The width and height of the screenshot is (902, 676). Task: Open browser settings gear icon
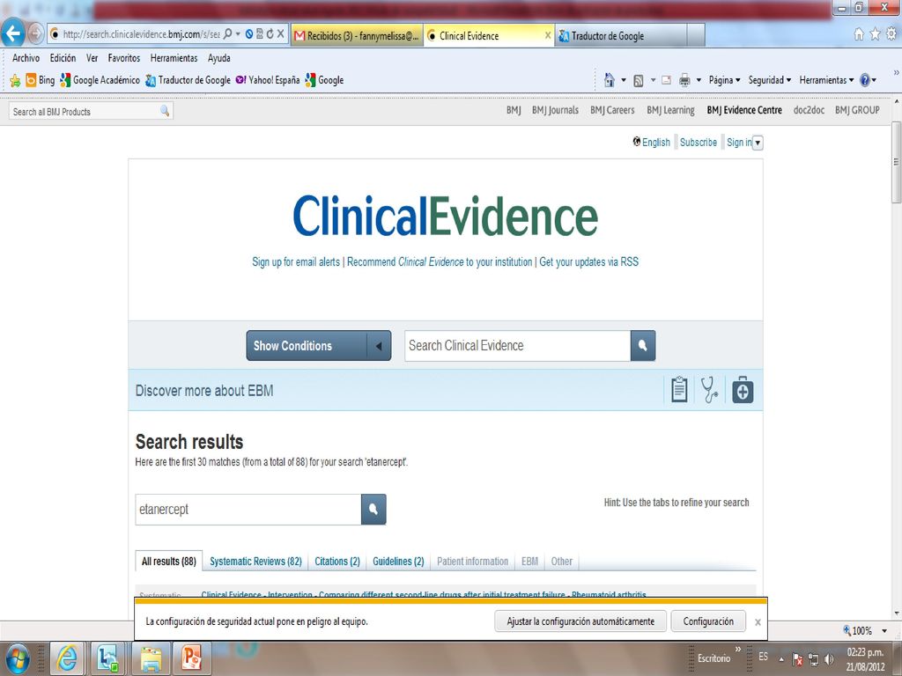(891, 34)
